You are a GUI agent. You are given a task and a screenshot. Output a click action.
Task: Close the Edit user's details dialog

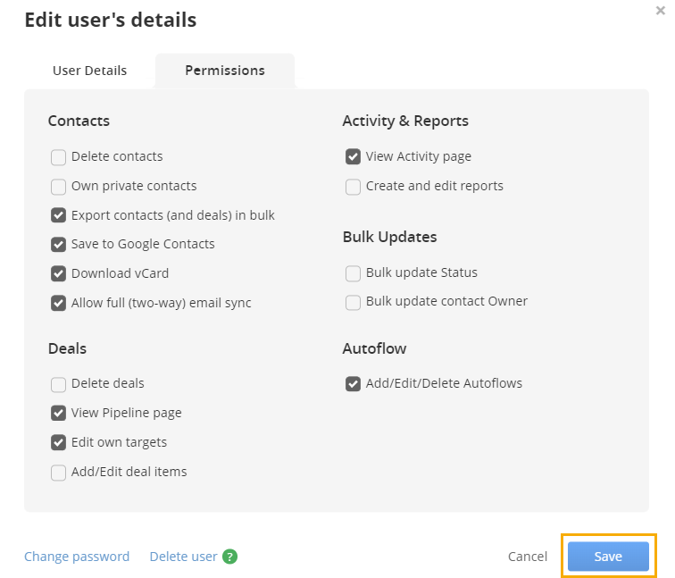(x=661, y=11)
